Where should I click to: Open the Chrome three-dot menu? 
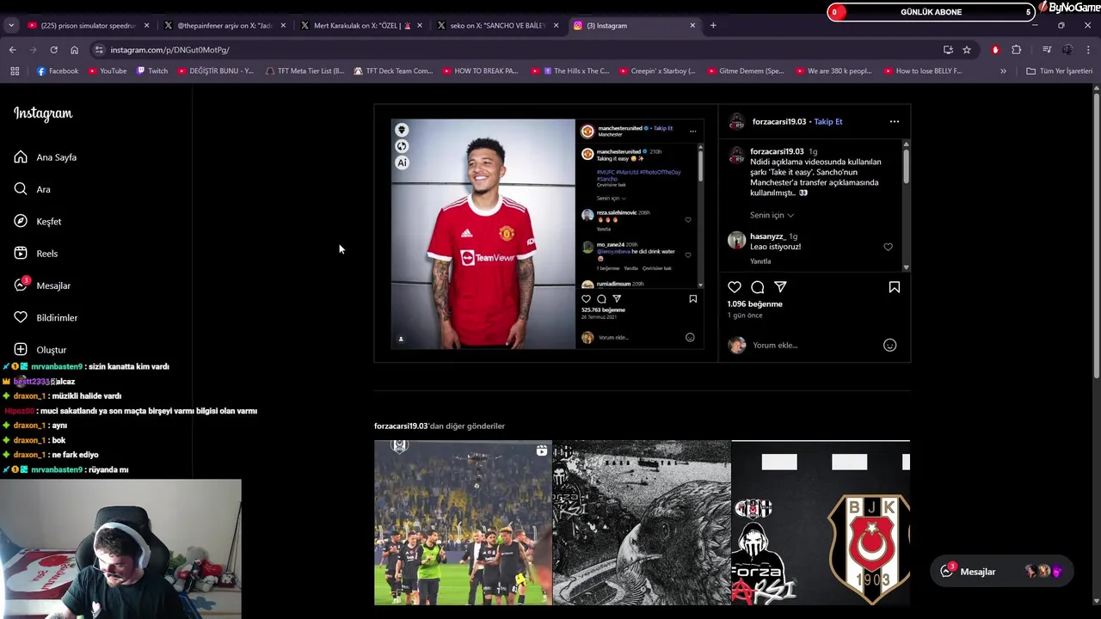pos(1088,50)
